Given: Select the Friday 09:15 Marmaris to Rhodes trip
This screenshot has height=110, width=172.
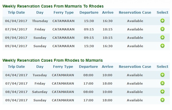Looking at the screenshot, I should 163,29.
